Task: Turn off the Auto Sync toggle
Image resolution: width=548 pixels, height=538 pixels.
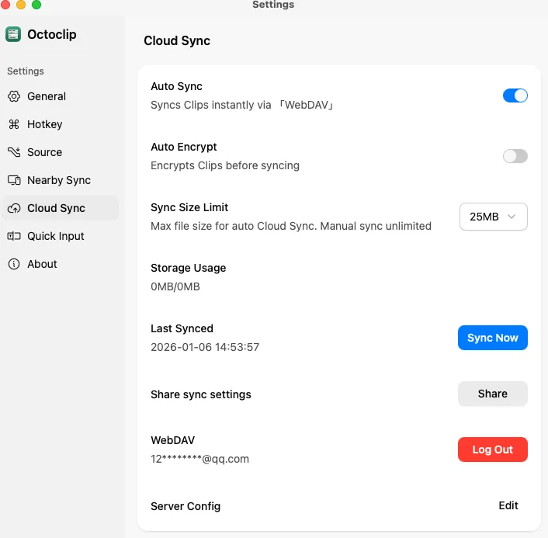Action: (515, 95)
